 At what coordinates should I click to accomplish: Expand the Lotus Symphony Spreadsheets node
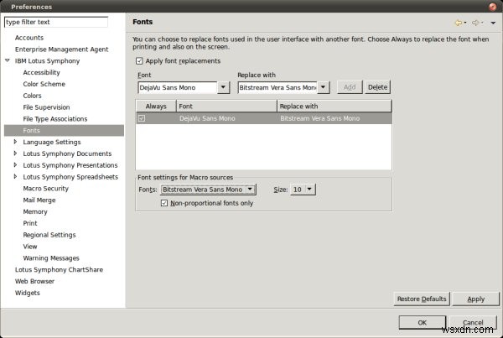(15, 176)
